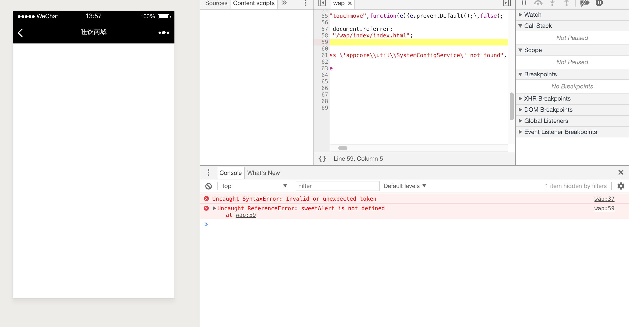Open the JavaScript context dropdown
The height and width of the screenshot is (327, 629).
[254, 186]
